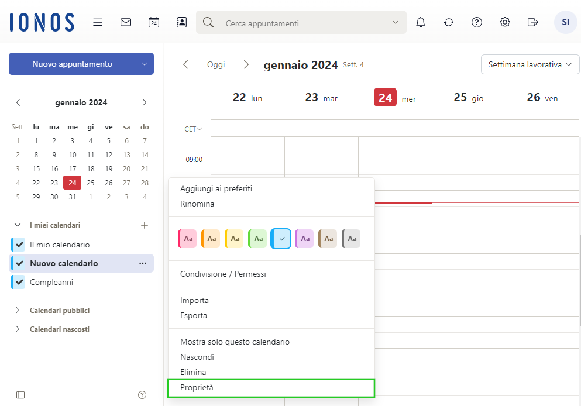Expand the Calendari nascosti section
Viewport: 581px width, 406px height.
pyautogui.click(x=18, y=329)
